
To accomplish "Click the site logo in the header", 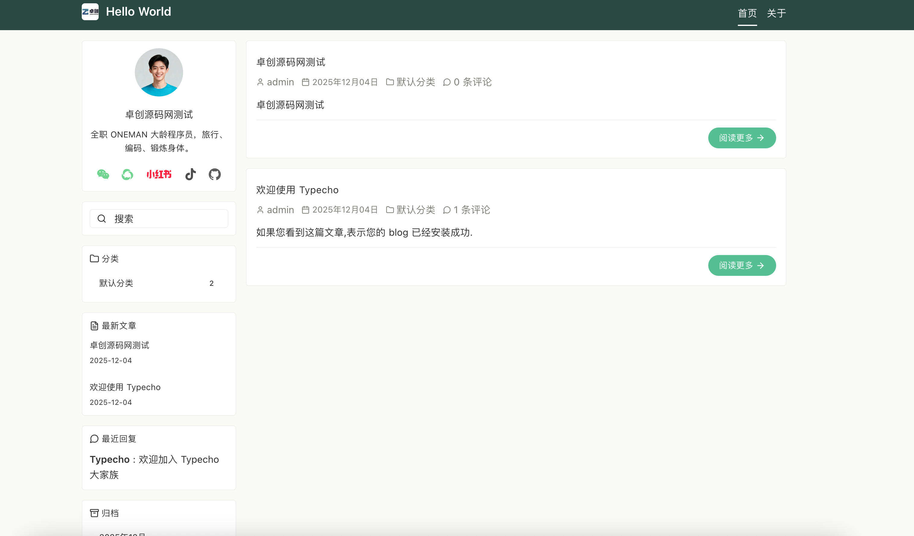I will [x=90, y=12].
